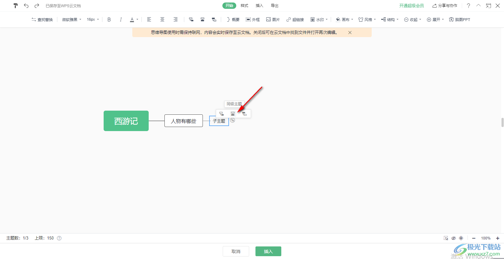Dismiss the orange cloud-save notice
The height and width of the screenshot is (259, 504).
[x=350, y=32]
